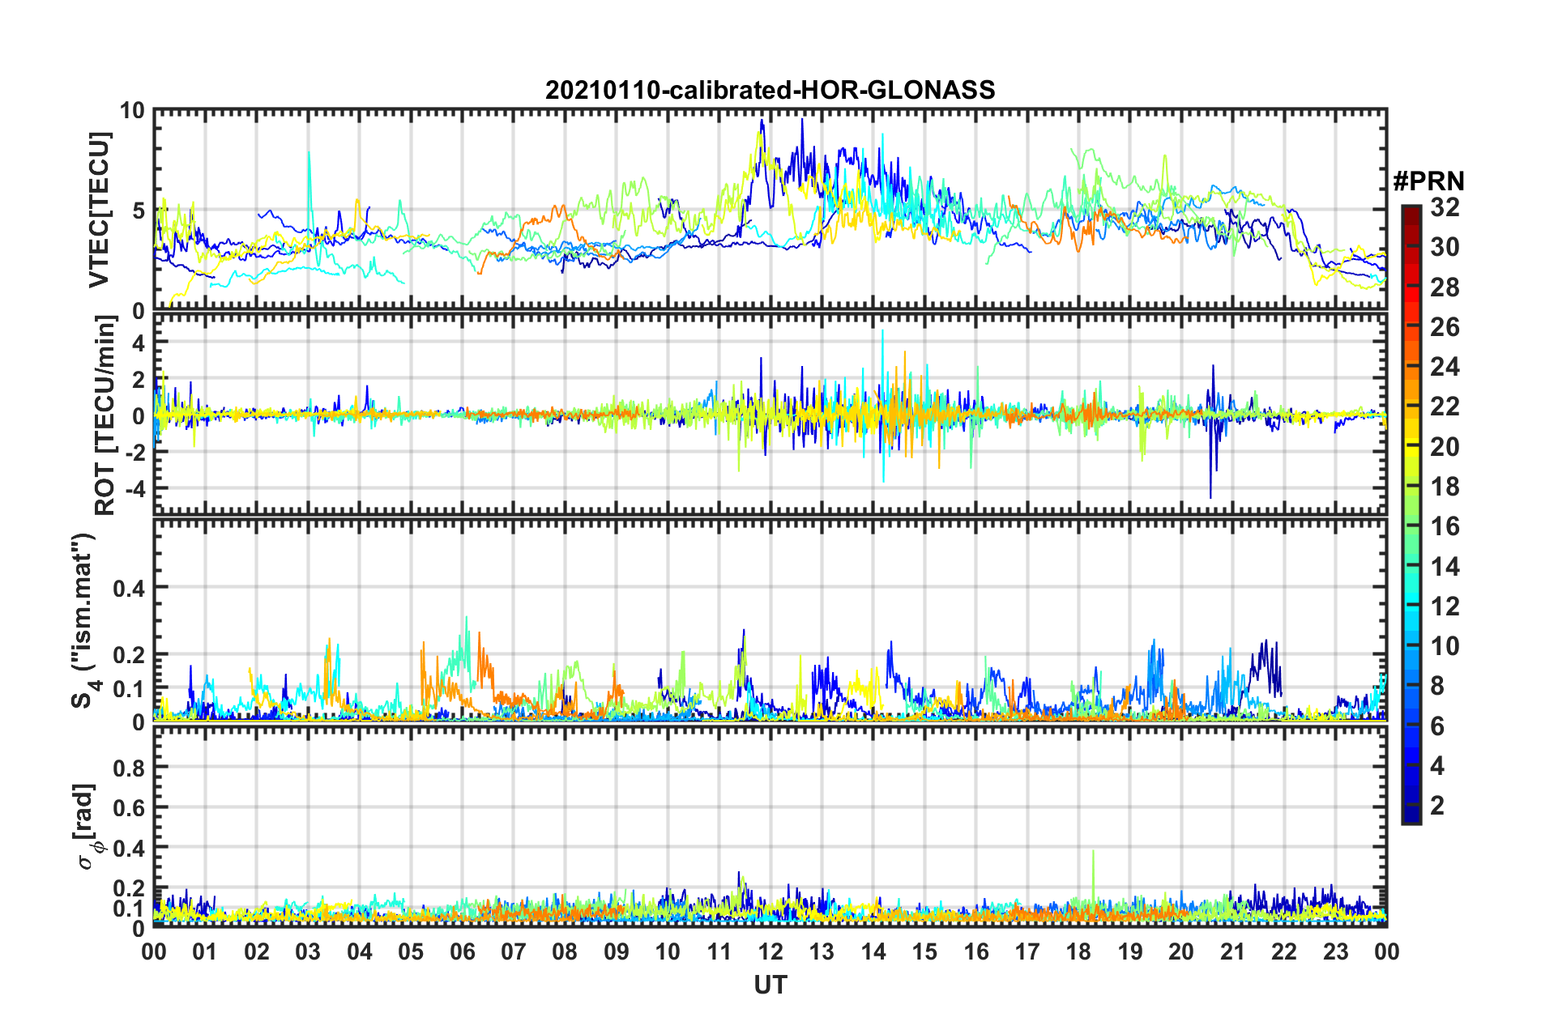Image resolution: width=1541 pixels, height=1030 pixels.
Task: Click colorbar tick label 16
Action: [x=1445, y=526]
